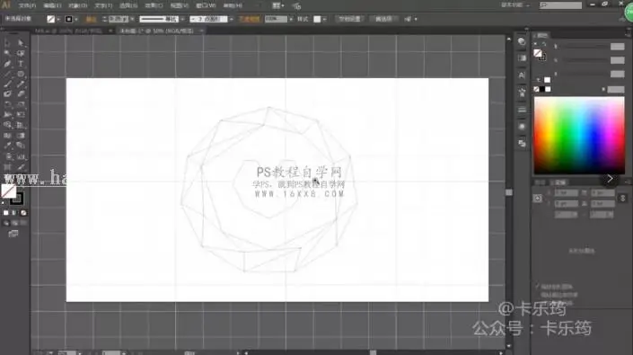Click the search field at top right
Screen dimensions: 633x355
(x=561, y=5)
